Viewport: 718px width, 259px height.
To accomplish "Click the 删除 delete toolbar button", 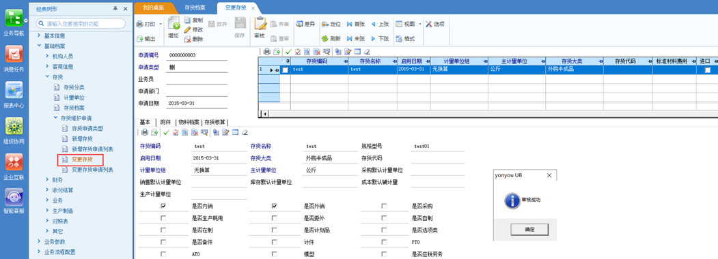I will click(194, 40).
